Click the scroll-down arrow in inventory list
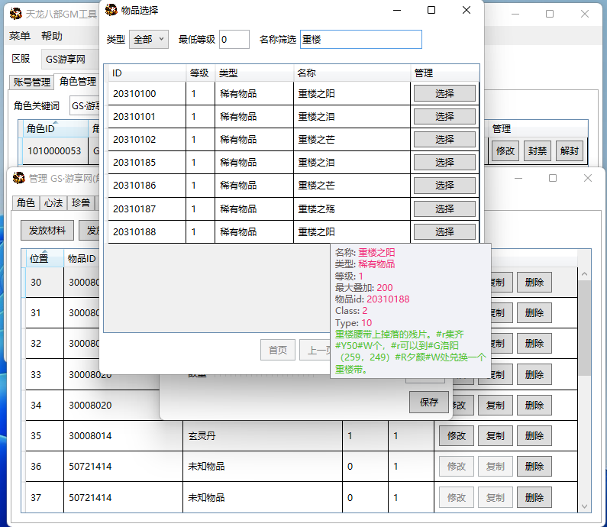Viewport: 607px width, 527px height. (584, 506)
